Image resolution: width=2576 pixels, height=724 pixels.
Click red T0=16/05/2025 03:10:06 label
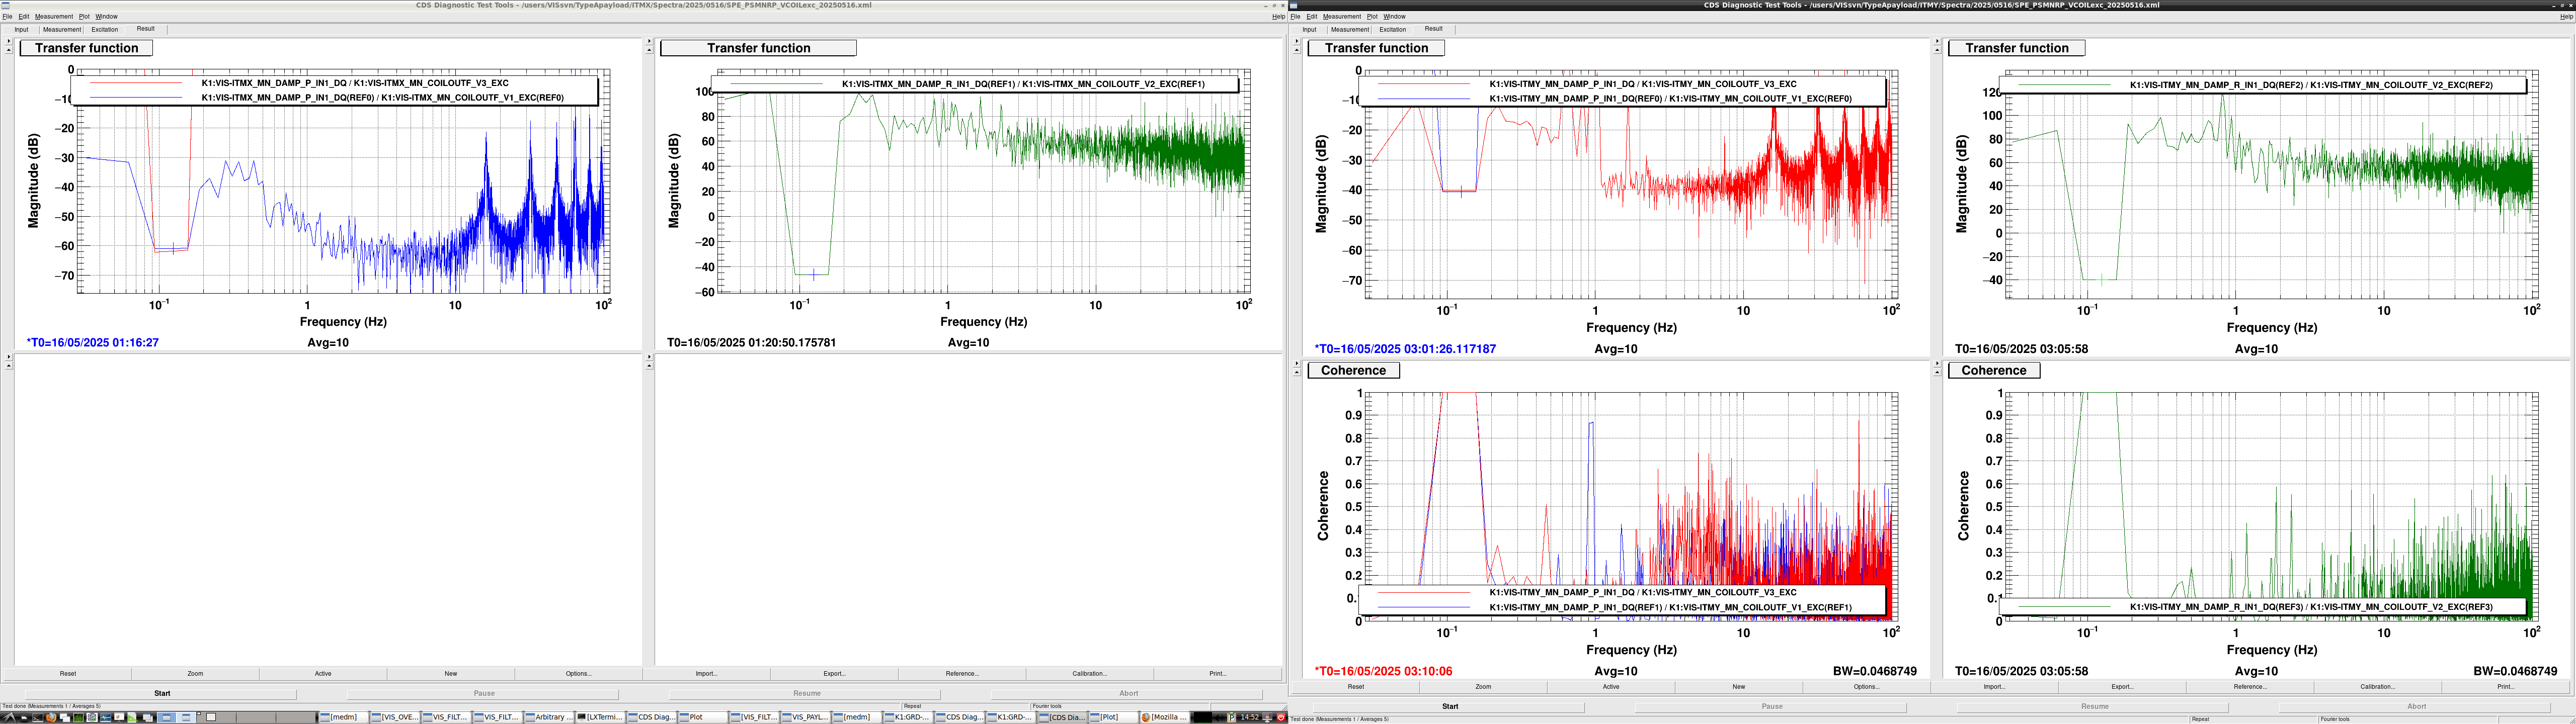[1383, 671]
